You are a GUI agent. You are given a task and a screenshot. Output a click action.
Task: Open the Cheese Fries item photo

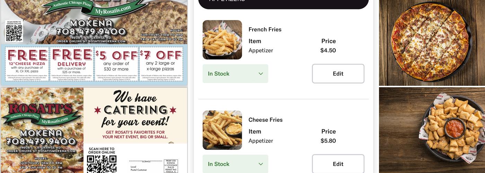tap(222, 130)
